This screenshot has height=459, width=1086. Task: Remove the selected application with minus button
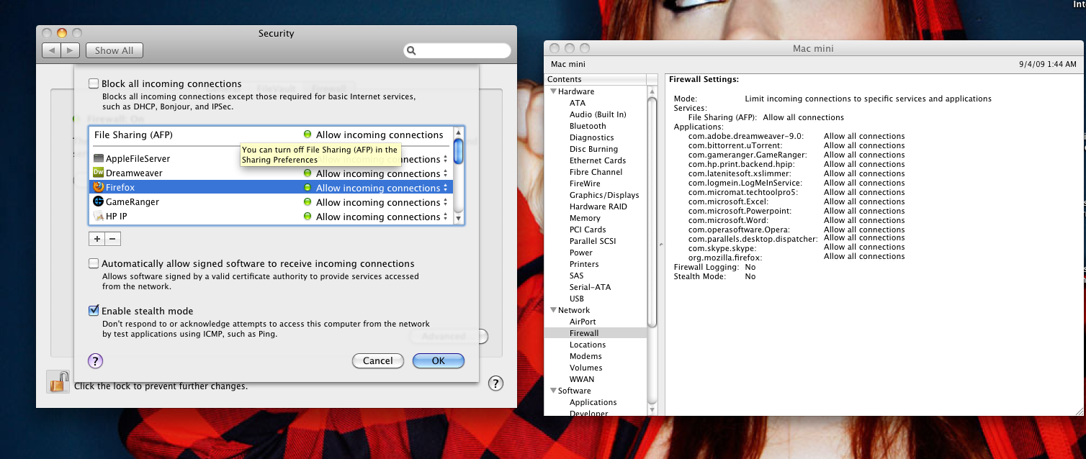[x=113, y=238]
